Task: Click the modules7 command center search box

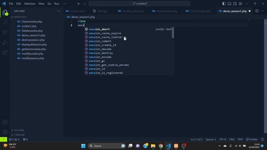Action: (140, 4)
